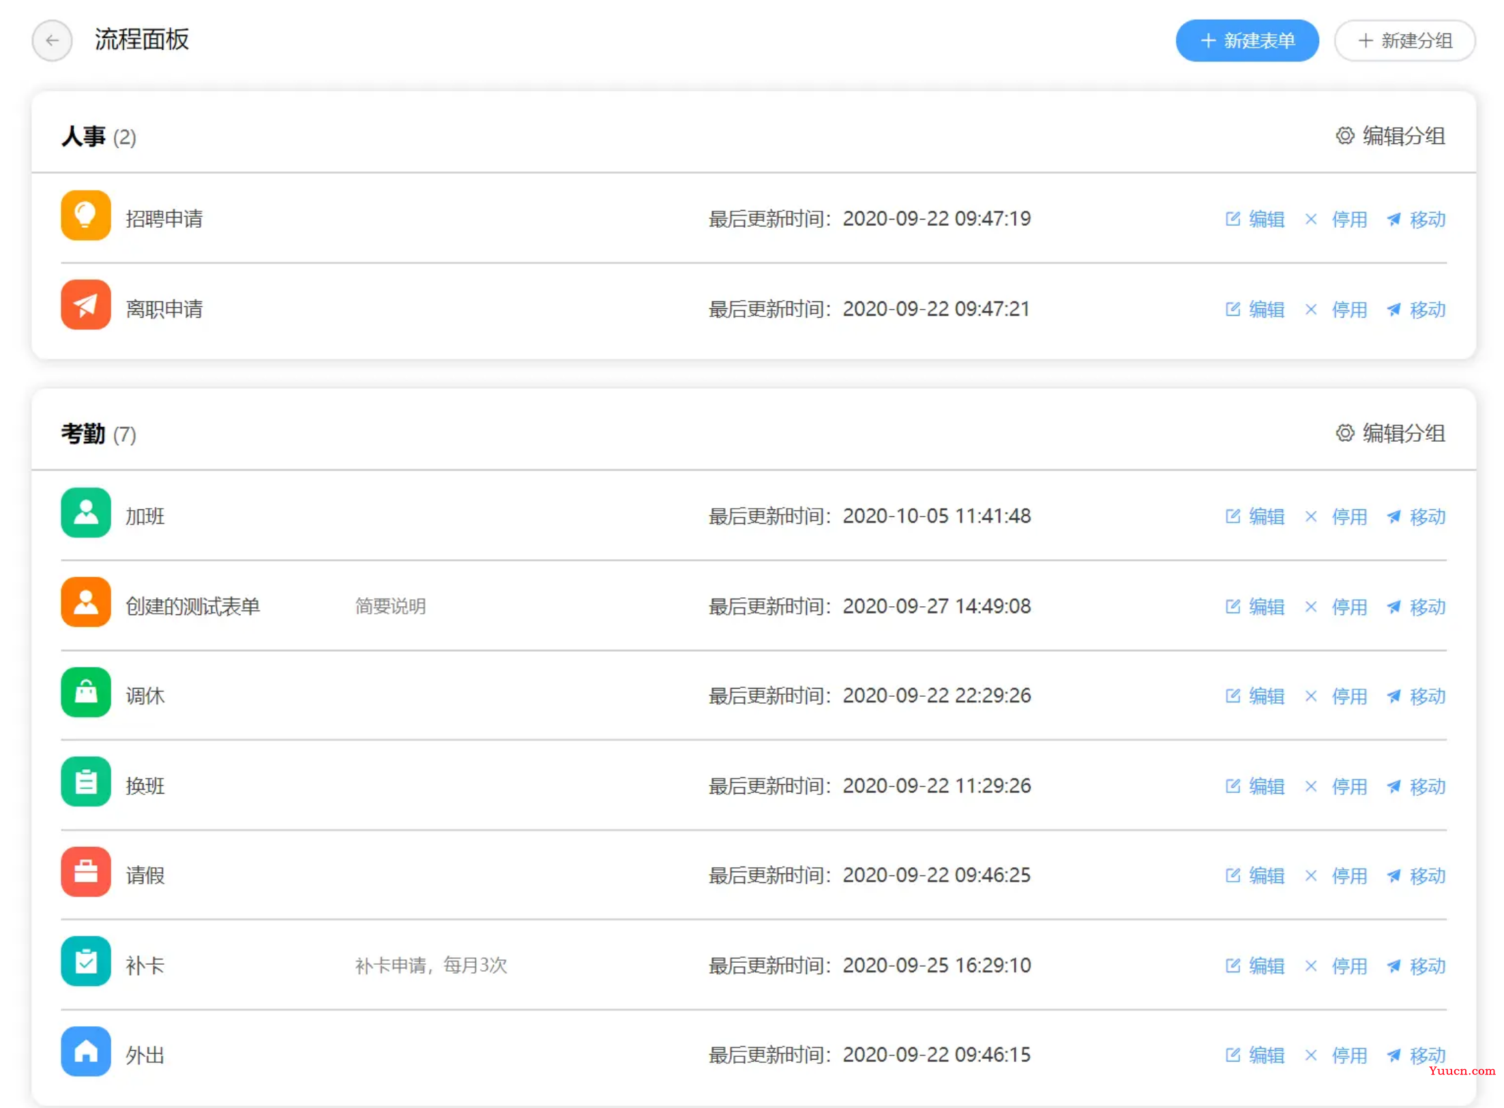Viewport: 1504px width, 1108px height.
Task: Edit the 创建的测试表单 form
Action: click(1254, 606)
